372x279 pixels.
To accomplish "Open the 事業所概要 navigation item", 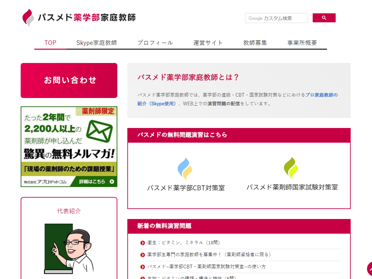I will 302,43.
